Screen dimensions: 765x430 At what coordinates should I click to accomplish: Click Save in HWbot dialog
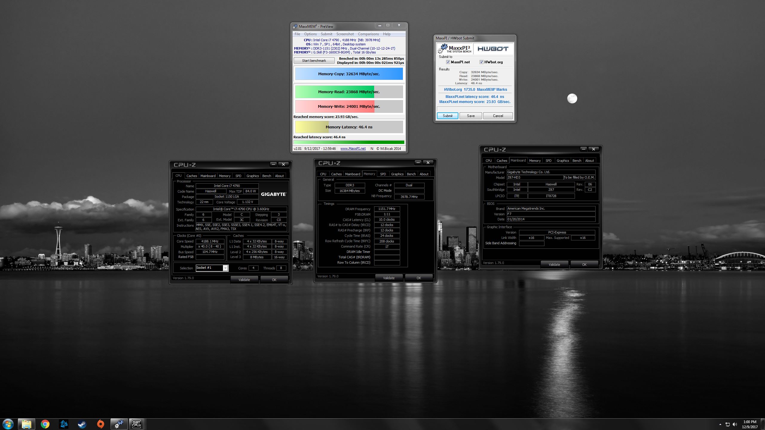click(x=471, y=116)
